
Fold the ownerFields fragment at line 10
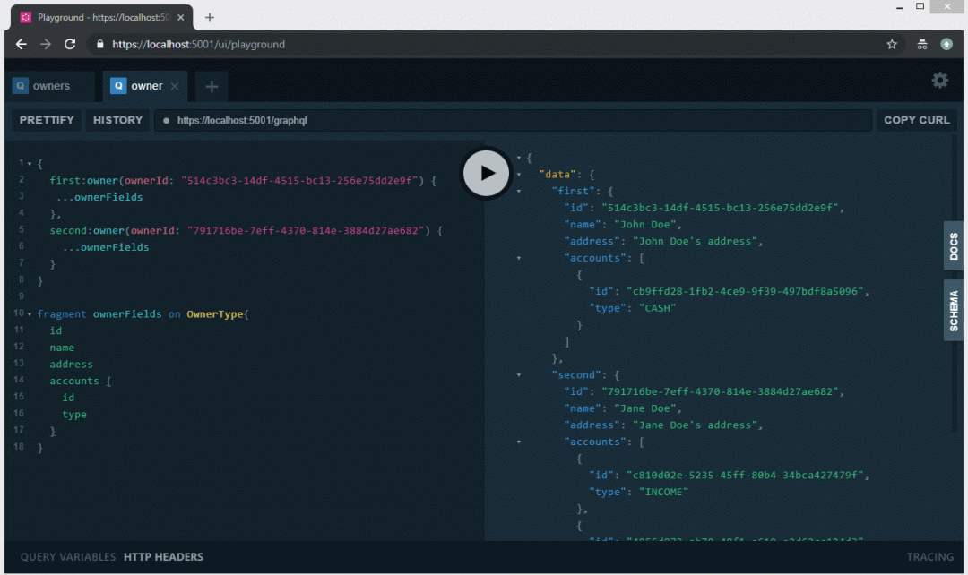(30, 314)
